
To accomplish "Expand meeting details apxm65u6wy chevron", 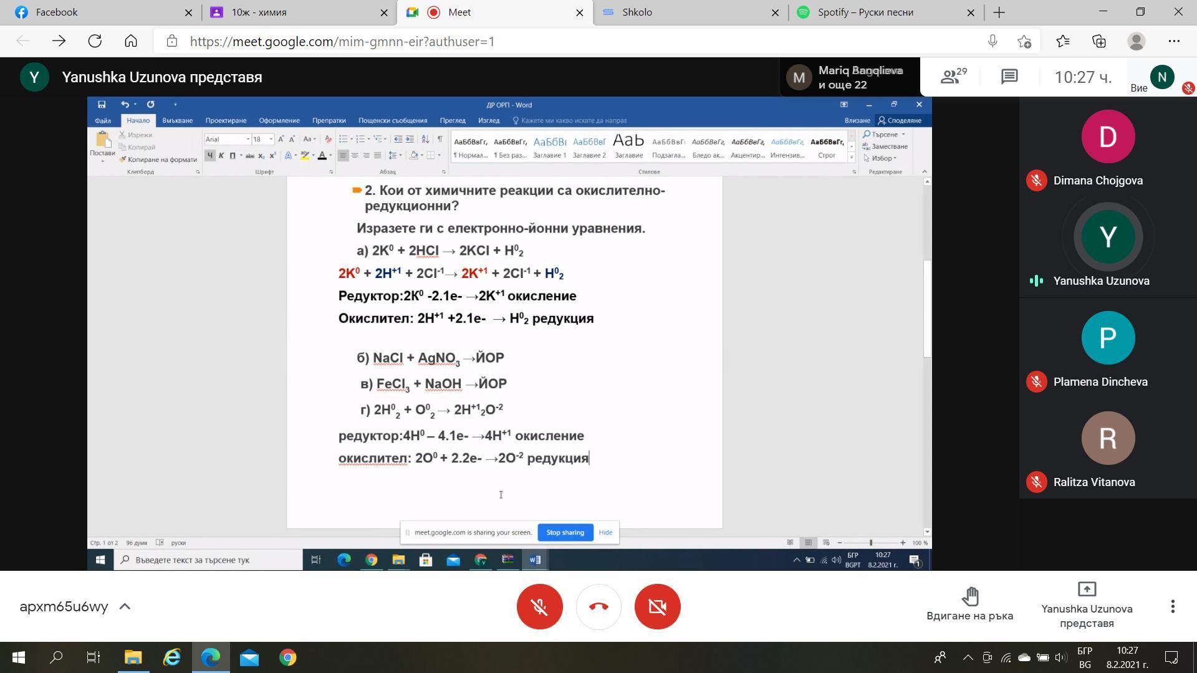I will (x=125, y=606).
